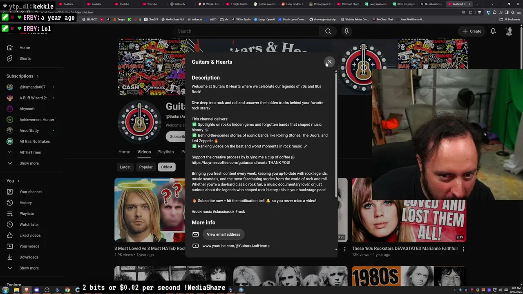Screen dimensions: 523x294
Task: Click the Brave shields icon
Action: point(480,12)
